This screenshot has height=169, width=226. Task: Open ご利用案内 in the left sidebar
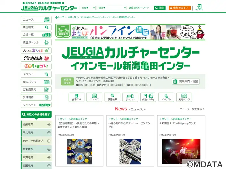pyautogui.click(x=36, y=90)
